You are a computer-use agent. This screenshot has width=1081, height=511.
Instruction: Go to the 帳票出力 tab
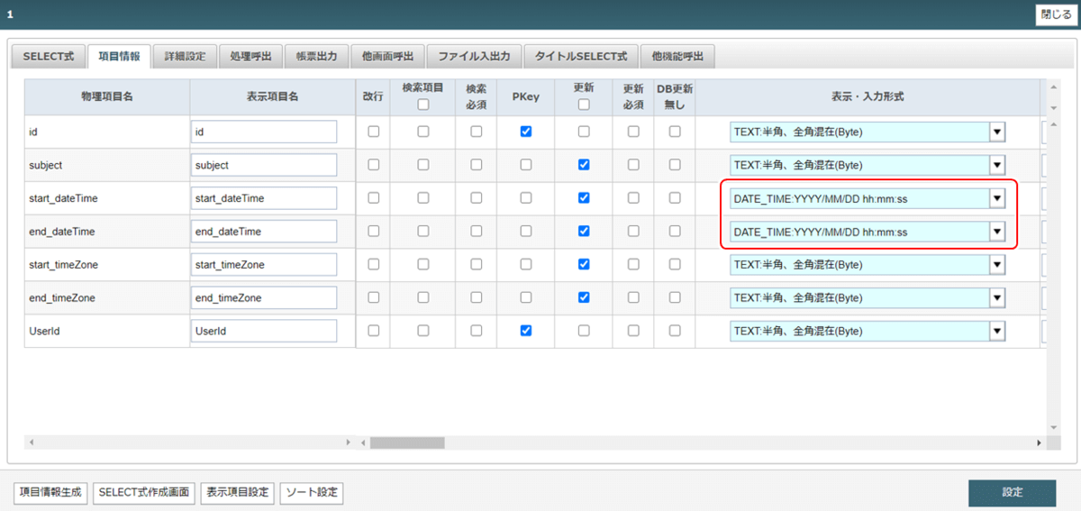[316, 56]
